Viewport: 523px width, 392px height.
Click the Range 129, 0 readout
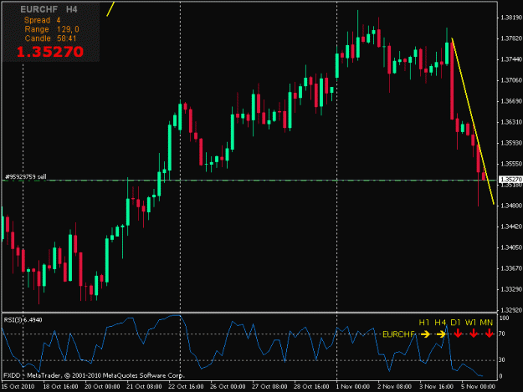point(52,29)
